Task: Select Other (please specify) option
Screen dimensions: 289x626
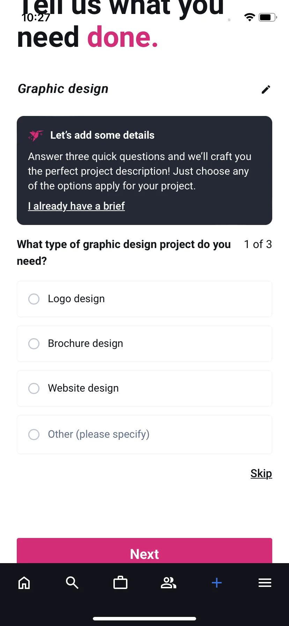Action: (144, 435)
